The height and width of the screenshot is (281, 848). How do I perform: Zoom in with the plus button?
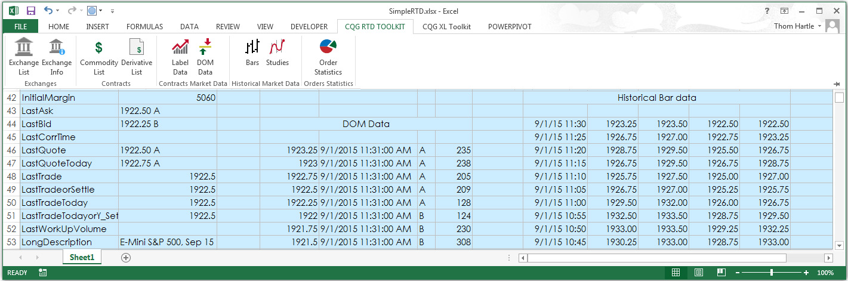coord(806,273)
